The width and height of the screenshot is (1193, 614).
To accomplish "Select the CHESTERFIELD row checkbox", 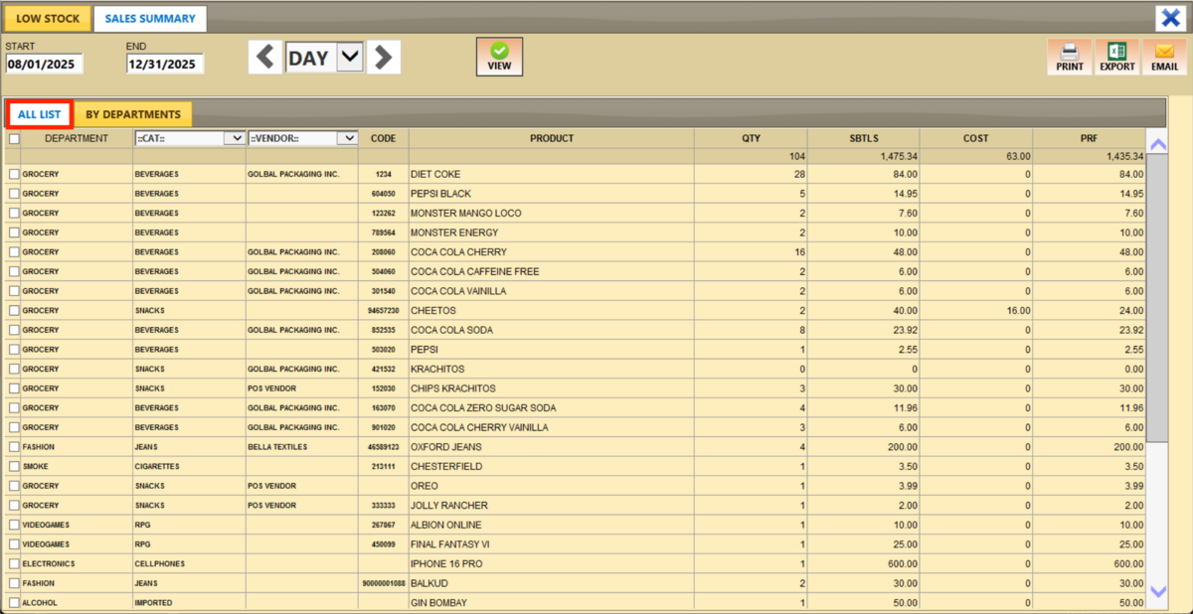I will pyautogui.click(x=13, y=466).
